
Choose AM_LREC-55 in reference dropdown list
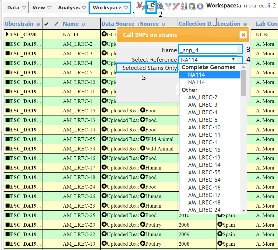(210, 172)
